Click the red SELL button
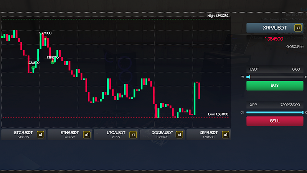Image resolution: width=307 pixels, height=173 pixels. click(275, 121)
